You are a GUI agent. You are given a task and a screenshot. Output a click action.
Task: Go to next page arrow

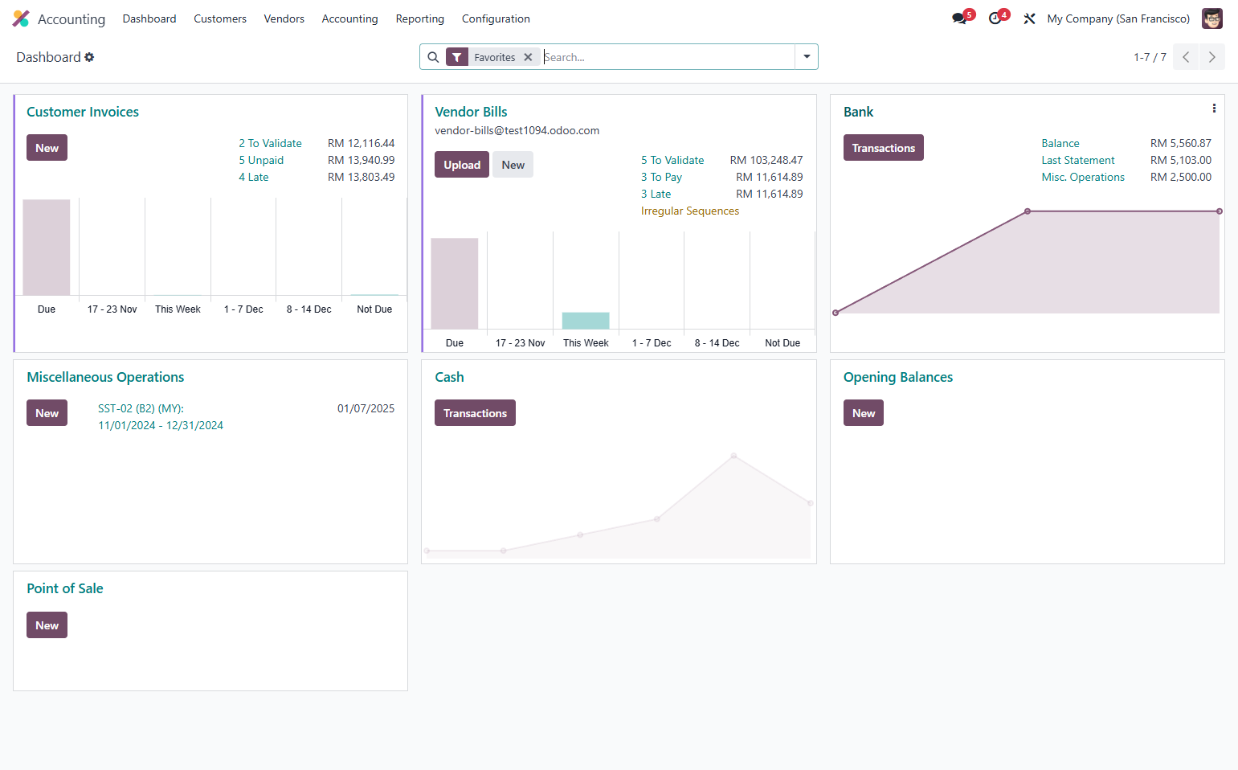coord(1211,57)
